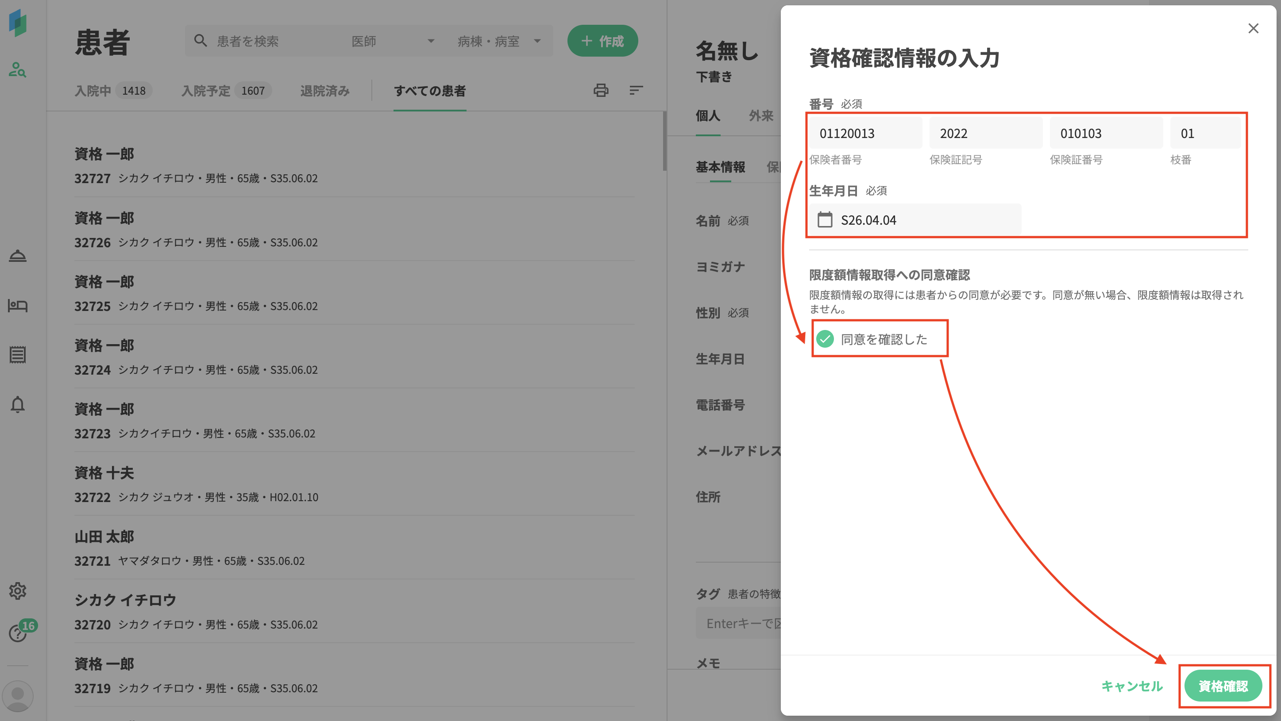Open the sort options icon
This screenshot has height=721, width=1281.
pyautogui.click(x=636, y=90)
